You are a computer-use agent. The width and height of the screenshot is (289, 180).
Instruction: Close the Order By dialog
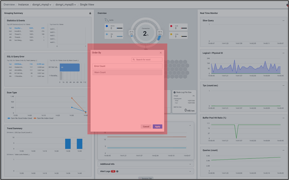pos(160,52)
